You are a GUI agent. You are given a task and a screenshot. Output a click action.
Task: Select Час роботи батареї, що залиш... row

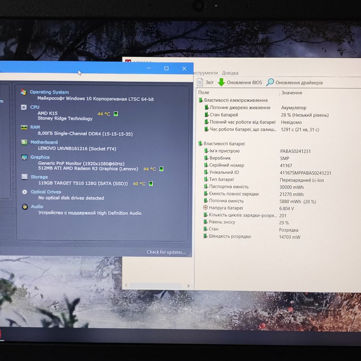pyautogui.click(x=262, y=130)
